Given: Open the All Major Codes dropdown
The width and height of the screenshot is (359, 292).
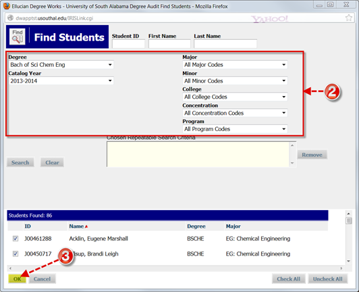Looking at the screenshot, I should pos(235,65).
